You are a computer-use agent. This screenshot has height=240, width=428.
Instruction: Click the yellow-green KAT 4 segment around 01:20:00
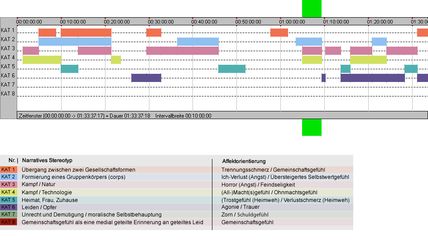pyautogui.click(x=368, y=59)
